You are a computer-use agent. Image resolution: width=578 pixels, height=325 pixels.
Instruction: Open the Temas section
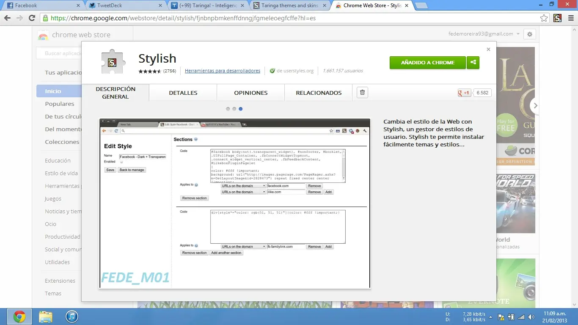[x=53, y=293]
